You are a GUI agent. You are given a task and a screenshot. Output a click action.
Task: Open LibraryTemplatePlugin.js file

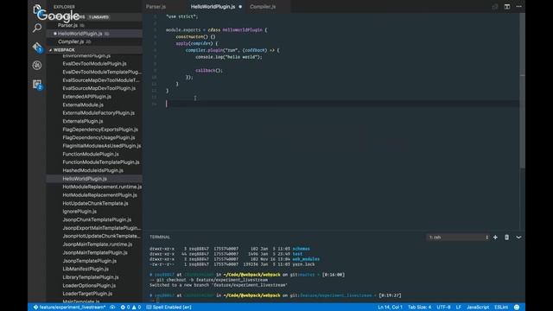click(91, 277)
